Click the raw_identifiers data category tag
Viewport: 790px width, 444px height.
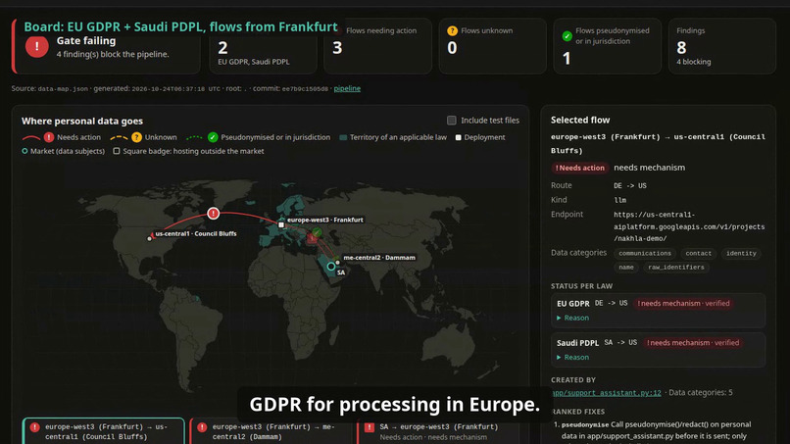coord(676,268)
